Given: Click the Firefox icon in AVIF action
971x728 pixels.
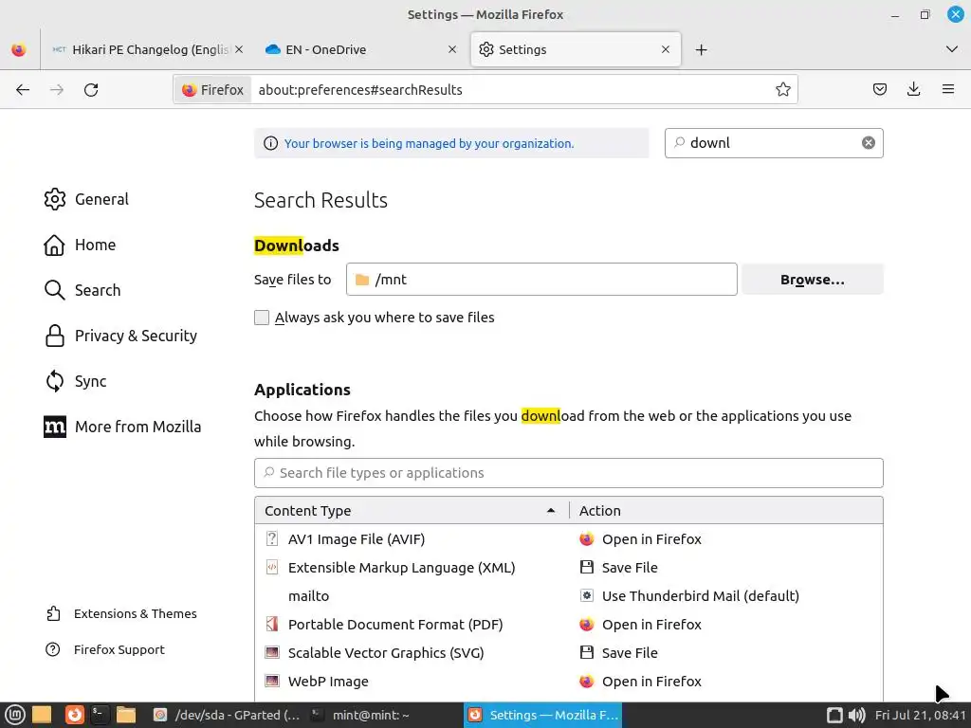Looking at the screenshot, I should 586,539.
